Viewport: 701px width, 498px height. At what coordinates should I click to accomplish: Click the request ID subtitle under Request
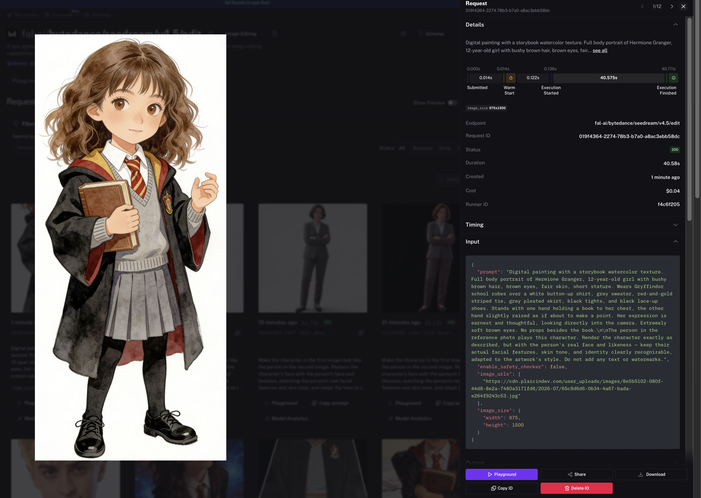click(x=508, y=10)
